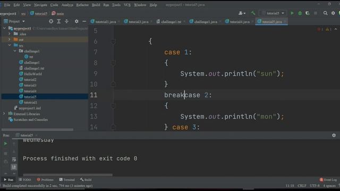Open the tutorial5 run configuration dropdown
340x191 pixels.
click(273, 13)
